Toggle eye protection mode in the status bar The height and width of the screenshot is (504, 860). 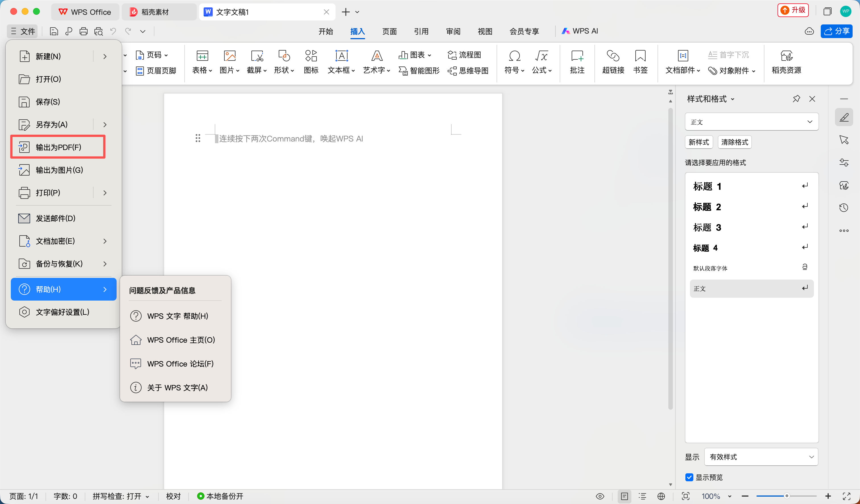[x=599, y=496]
